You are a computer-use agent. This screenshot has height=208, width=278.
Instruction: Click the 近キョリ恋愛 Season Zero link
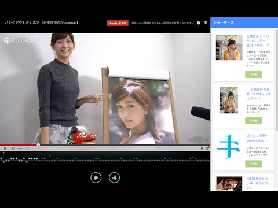coord(257,138)
